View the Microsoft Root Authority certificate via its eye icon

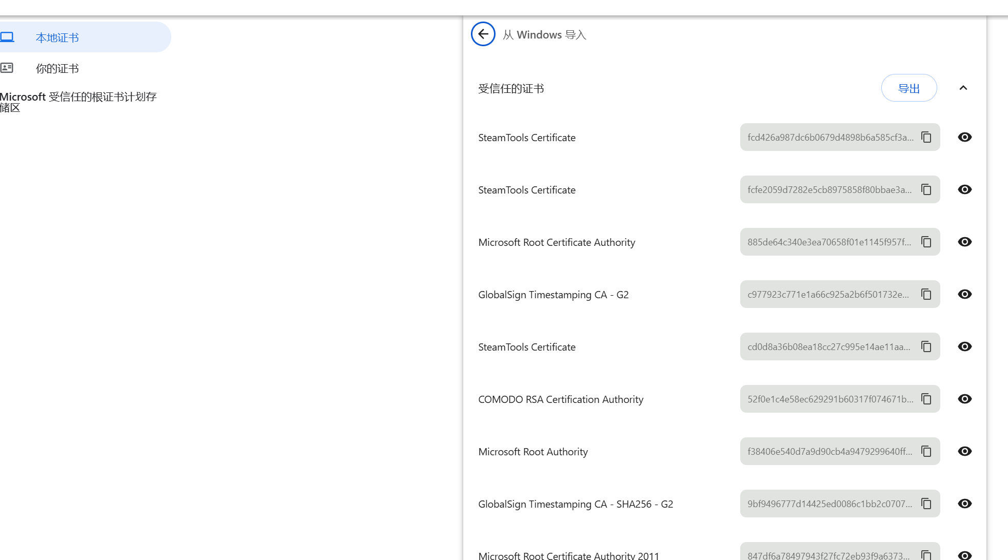tap(964, 451)
